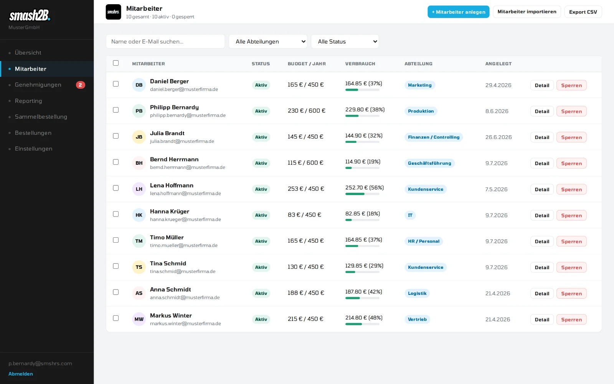Click Sperren for Bernd Herrmann
Image resolution: width=614 pixels, height=384 pixels.
[x=571, y=163]
